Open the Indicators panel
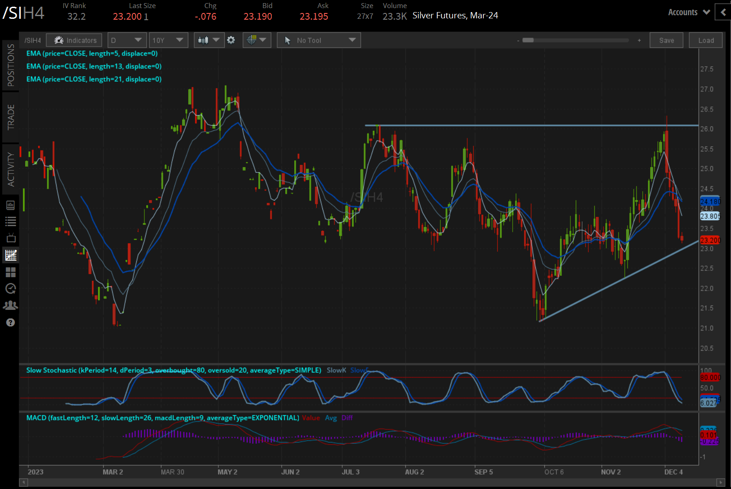 point(74,40)
